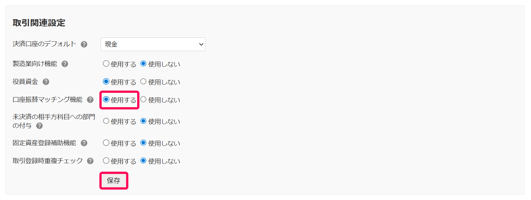This screenshot has width=531, height=200.
Task: Open help for 未決済の相手方科目への部門の付与
Action: (39, 126)
